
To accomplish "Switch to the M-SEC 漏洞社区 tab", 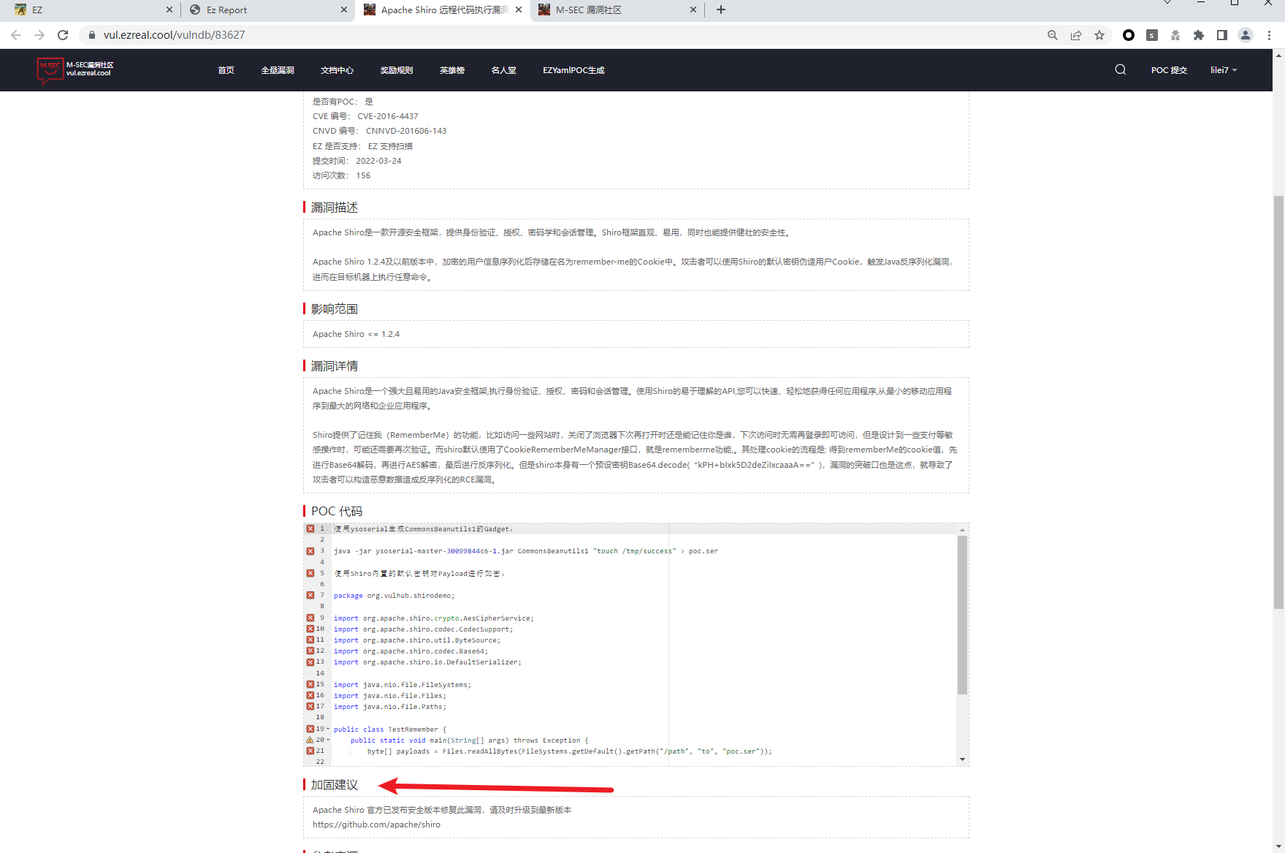I will [x=617, y=10].
